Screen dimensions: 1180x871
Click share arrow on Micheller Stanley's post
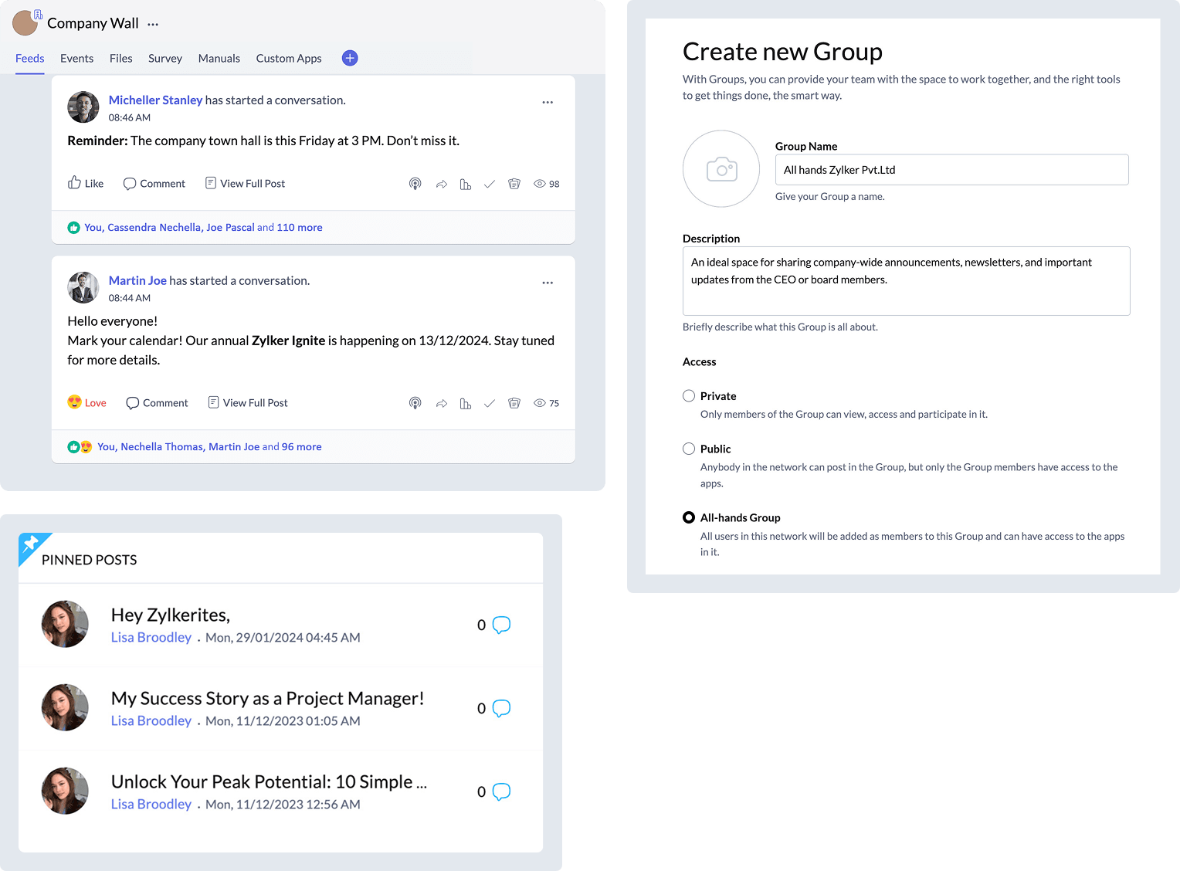point(441,184)
